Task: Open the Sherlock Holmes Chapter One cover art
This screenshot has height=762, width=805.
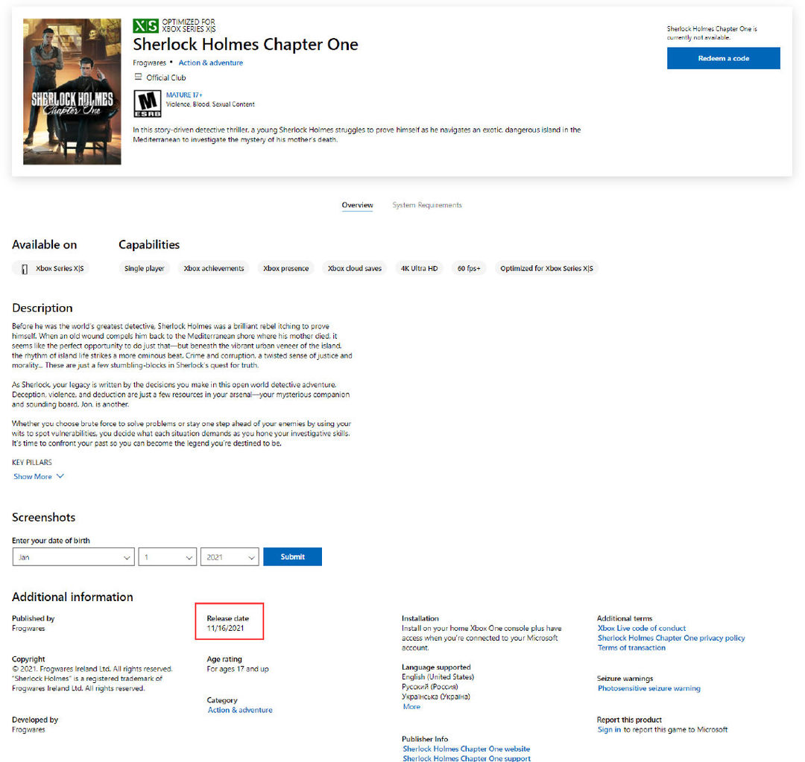Action: point(72,92)
